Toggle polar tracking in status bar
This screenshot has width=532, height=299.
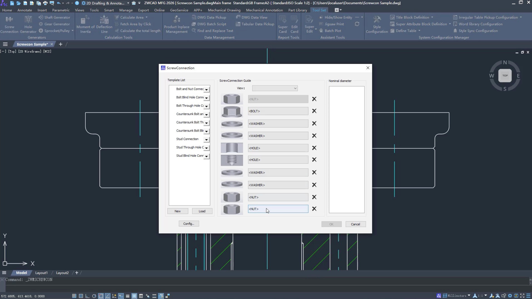(94, 296)
